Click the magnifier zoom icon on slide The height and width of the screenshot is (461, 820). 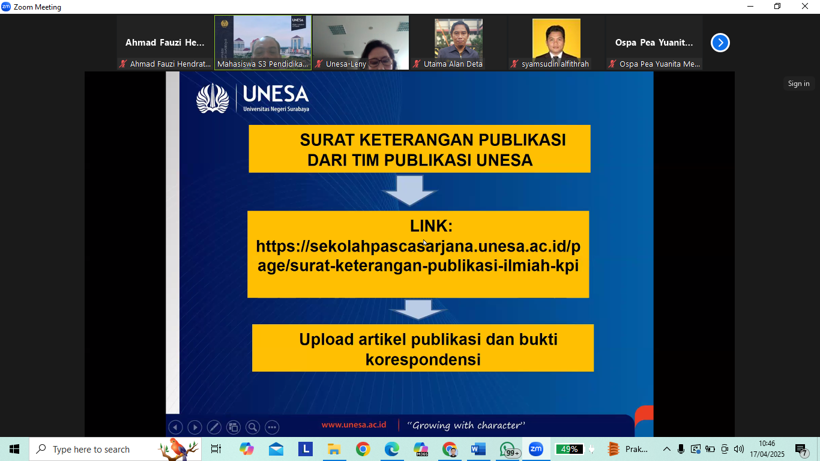click(x=253, y=427)
